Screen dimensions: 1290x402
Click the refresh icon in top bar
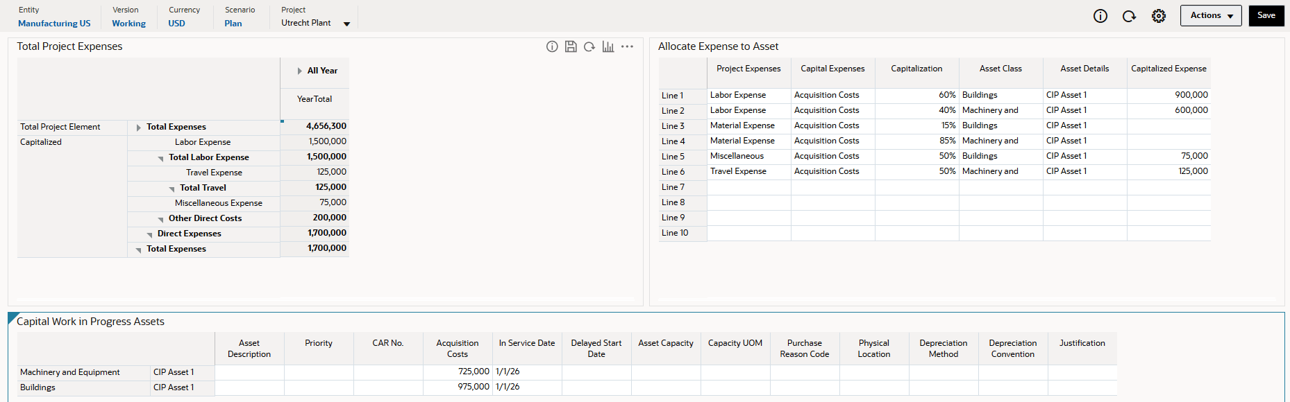click(1129, 16)
